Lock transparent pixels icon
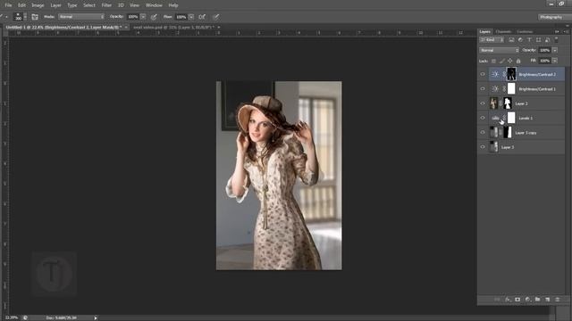 (493, 61)
